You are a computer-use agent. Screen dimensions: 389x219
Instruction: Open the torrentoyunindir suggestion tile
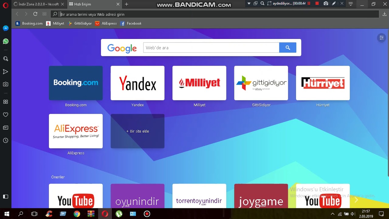tap(199, 196)
